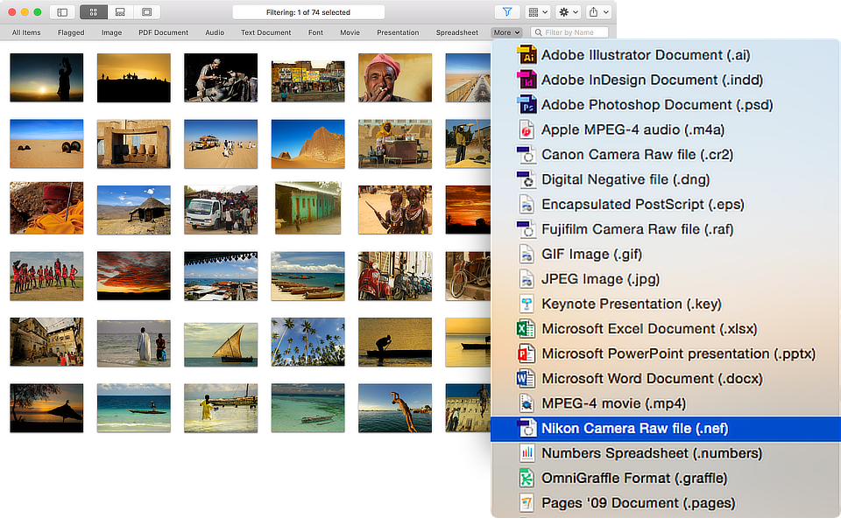Switch to icon grid view
This screenshot has width=841, height=525.
pos(95,11)
